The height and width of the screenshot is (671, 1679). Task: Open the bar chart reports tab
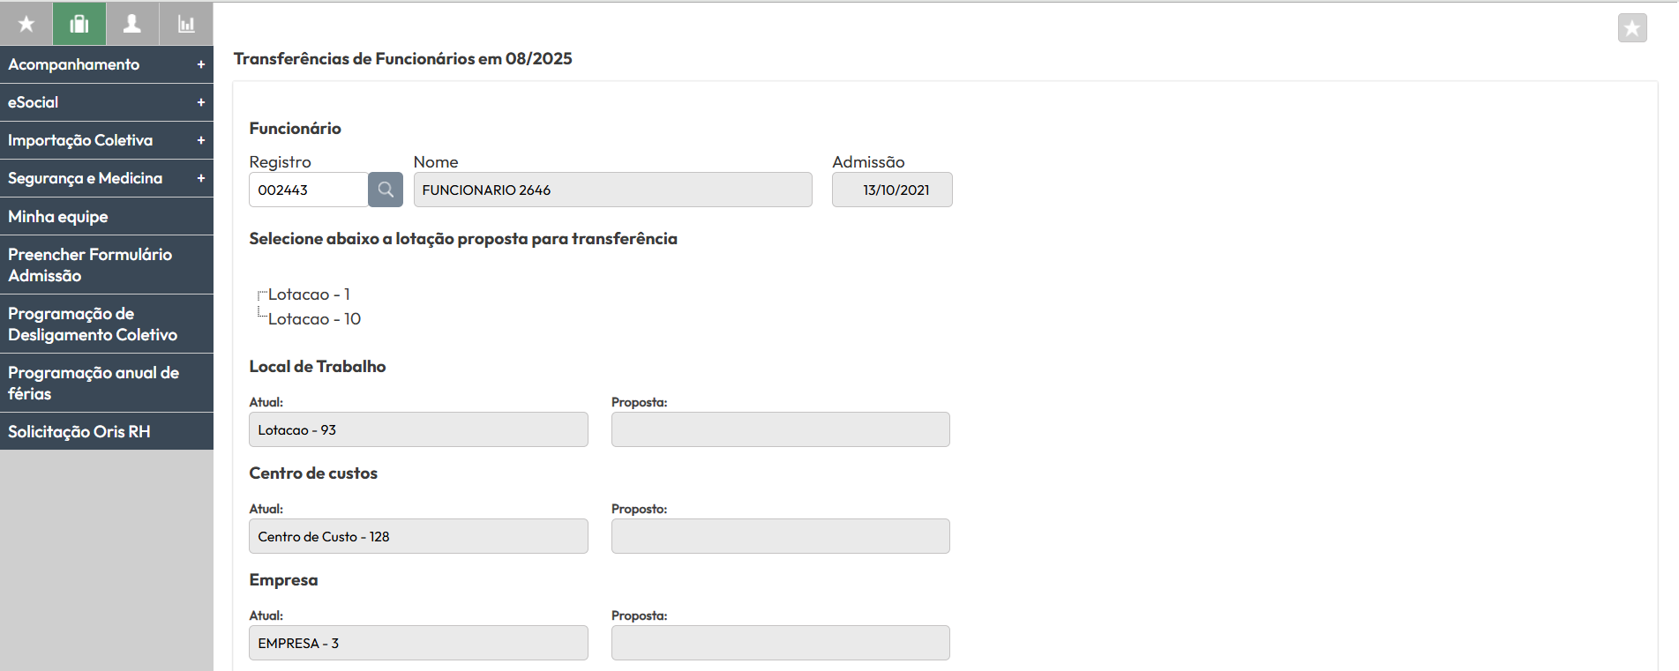[x=186, y=24]
